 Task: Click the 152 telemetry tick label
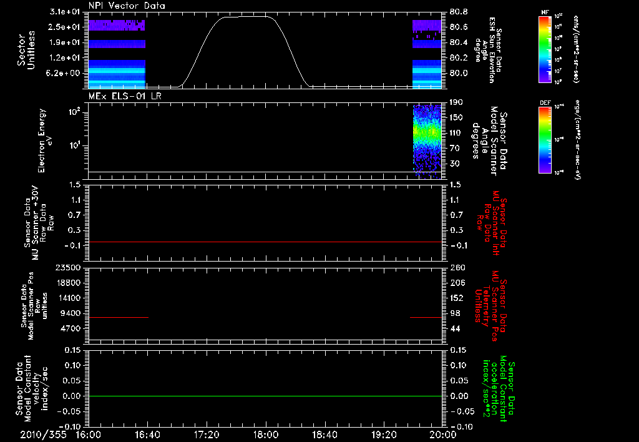point(456,298)
